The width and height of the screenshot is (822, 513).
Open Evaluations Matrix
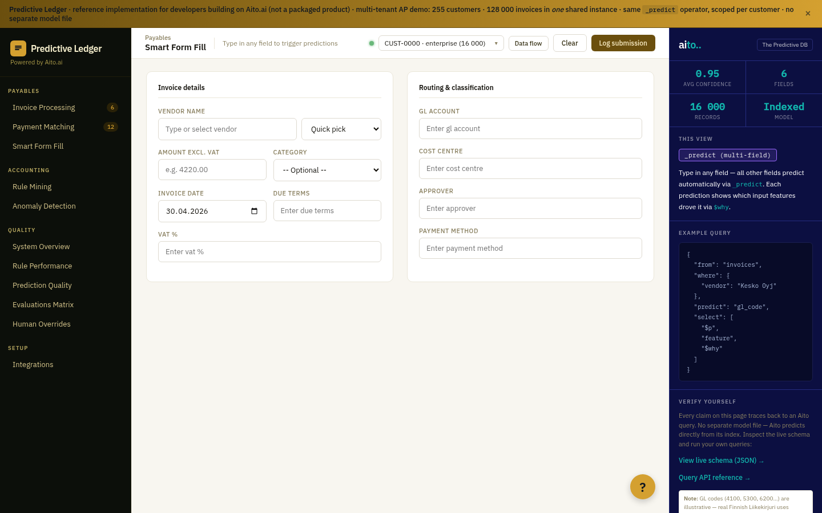click(66, 305)
